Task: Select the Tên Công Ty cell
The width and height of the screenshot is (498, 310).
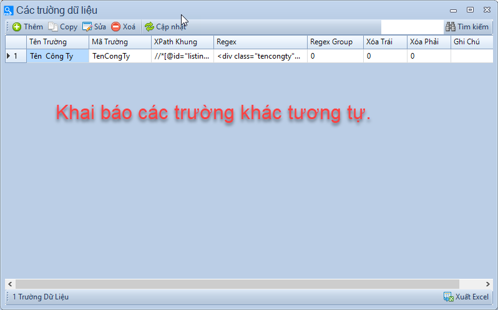Action: pyautogui.click(x=57, y=56)
